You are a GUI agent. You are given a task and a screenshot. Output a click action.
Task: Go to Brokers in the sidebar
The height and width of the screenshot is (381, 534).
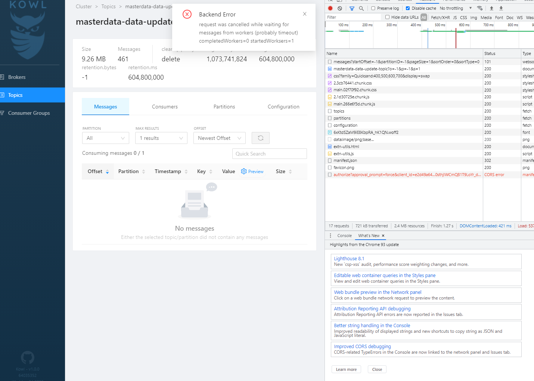(x=17, y=77)
